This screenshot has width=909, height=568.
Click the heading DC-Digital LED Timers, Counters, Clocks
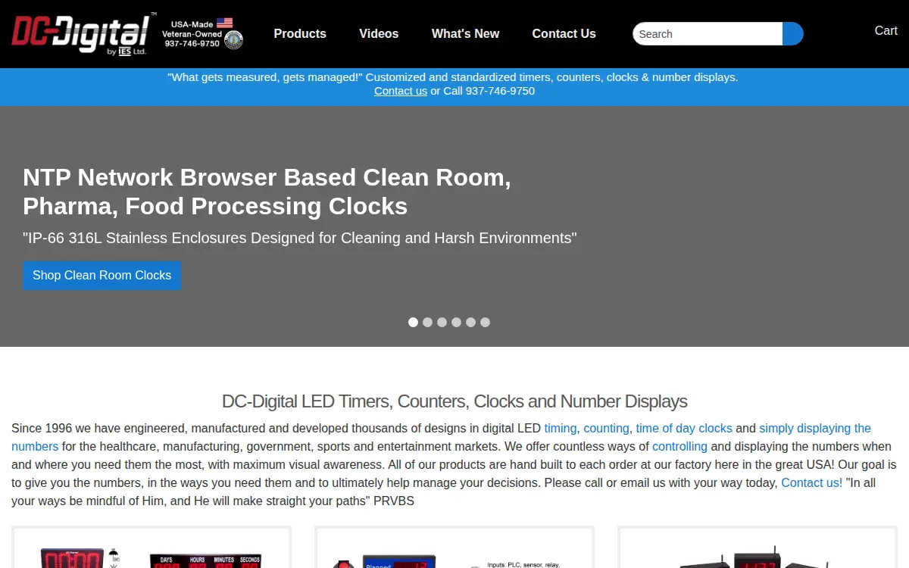click(x=454, y=401)
